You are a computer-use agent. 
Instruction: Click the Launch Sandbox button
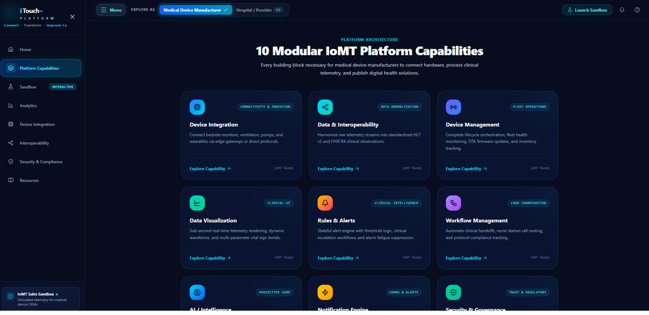click(587, 10)
